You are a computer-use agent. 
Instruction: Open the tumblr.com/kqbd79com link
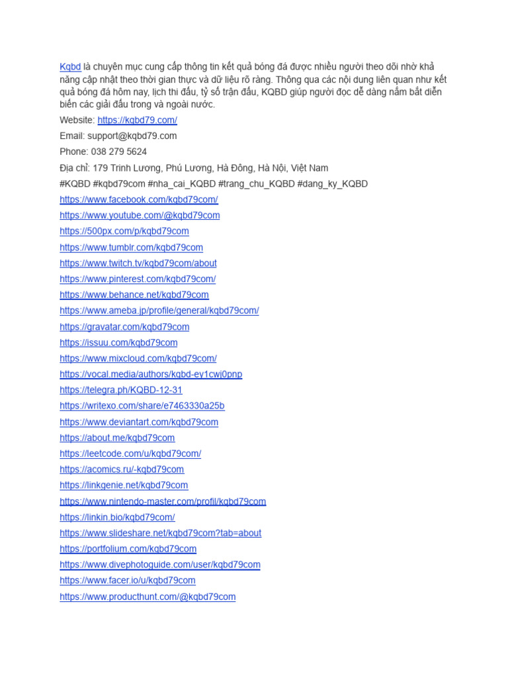pos(132,248)
